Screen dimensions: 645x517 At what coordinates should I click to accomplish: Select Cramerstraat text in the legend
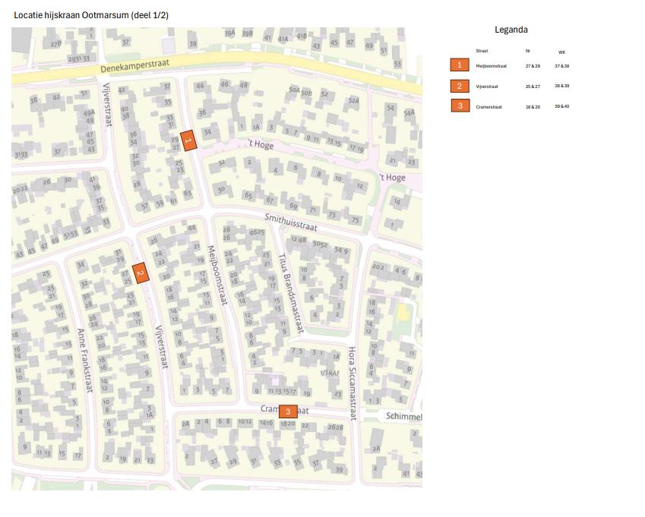489,107
